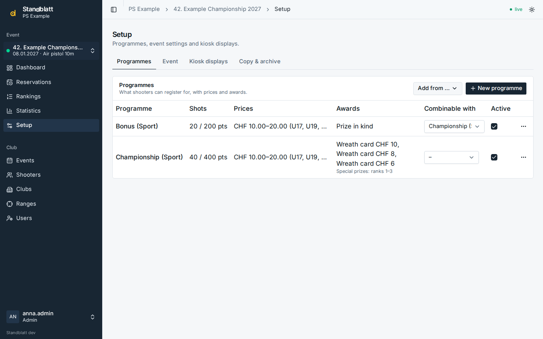Open Rankings in the sidebar

51,96
